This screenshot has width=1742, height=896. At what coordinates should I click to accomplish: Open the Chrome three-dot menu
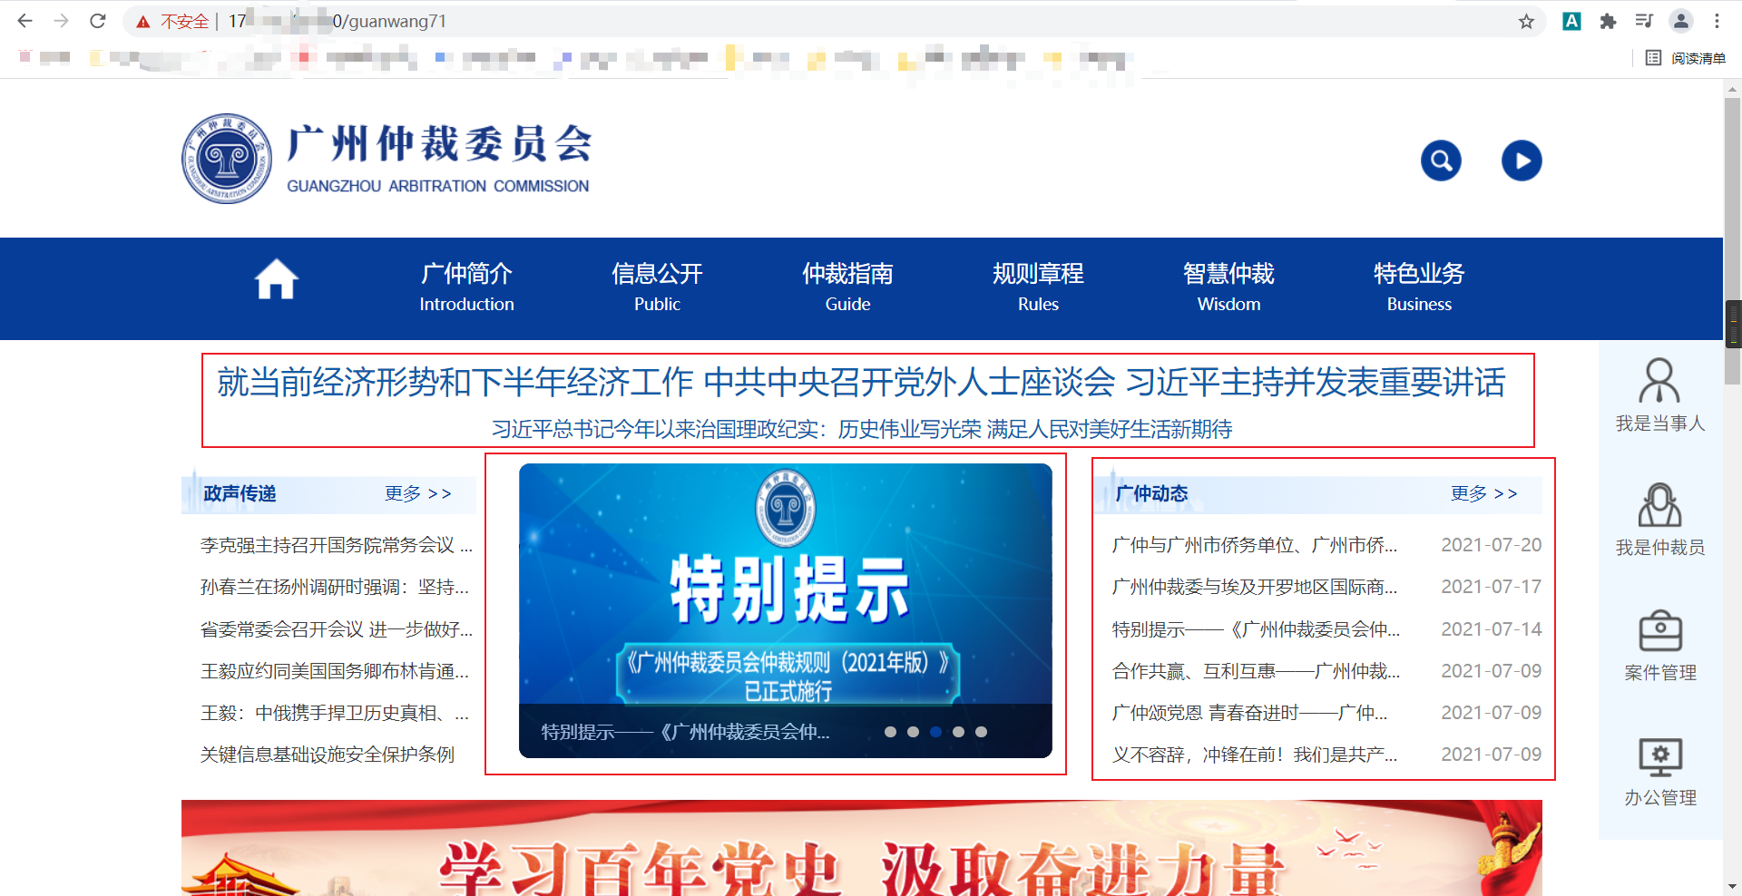1717,21
